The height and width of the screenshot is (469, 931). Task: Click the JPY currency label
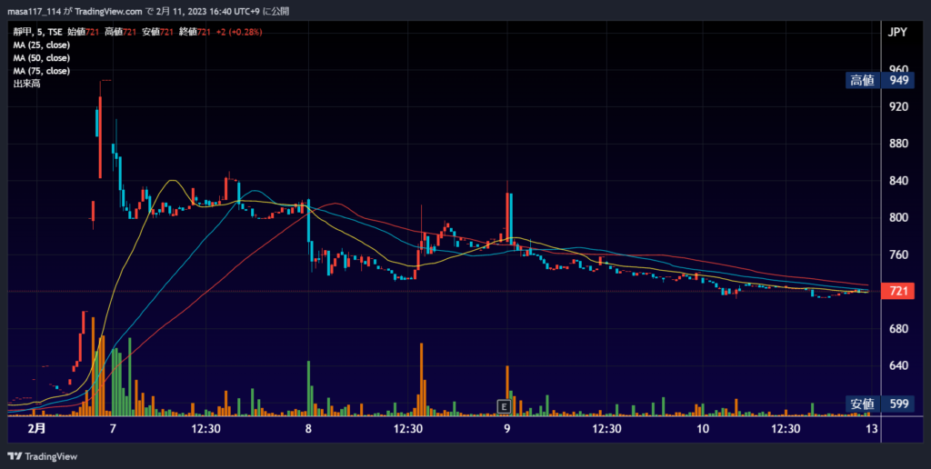click(897, 32)
